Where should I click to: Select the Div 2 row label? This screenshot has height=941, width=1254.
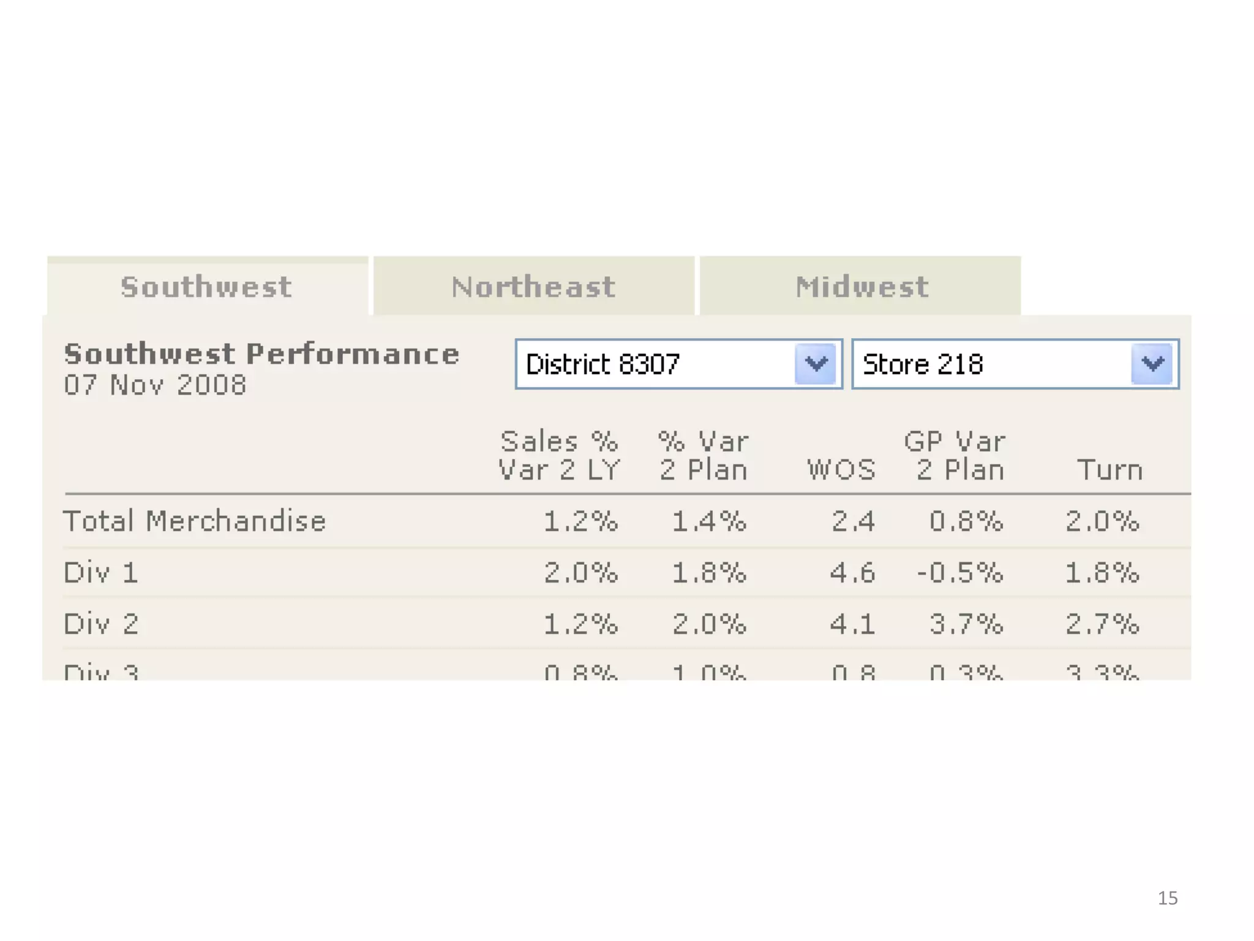click(x=101, y=624)
